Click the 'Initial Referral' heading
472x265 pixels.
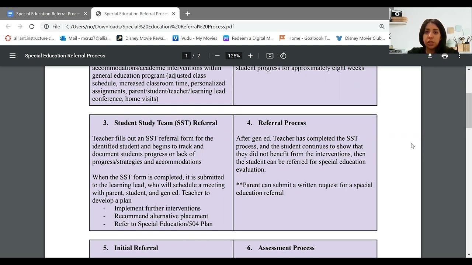(x=136, y=248)
